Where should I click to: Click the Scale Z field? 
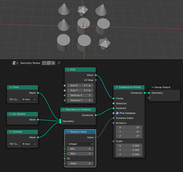tap(129, 154)
